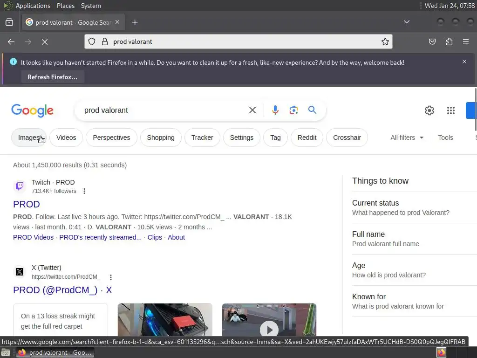Select the Shopping filter chip
Screen dimensions: 477x358
pyautogui.click(x=161, y=138)
